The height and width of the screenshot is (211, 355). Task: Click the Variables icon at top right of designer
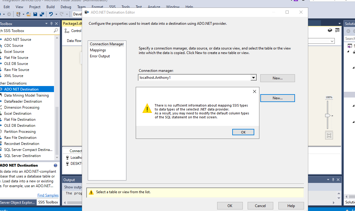pyautogui.click(x=337, y=30)
